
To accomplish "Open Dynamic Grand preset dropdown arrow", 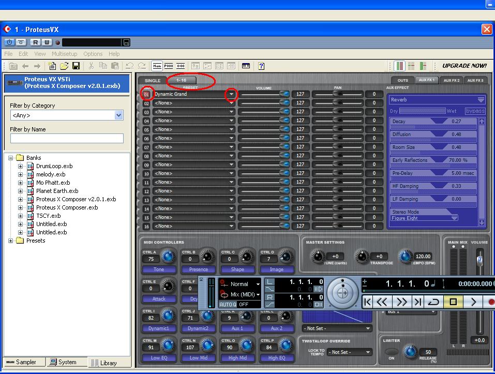I will point(231,94).
